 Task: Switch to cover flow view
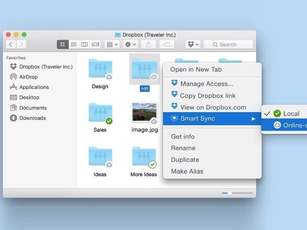pos(95,44)
